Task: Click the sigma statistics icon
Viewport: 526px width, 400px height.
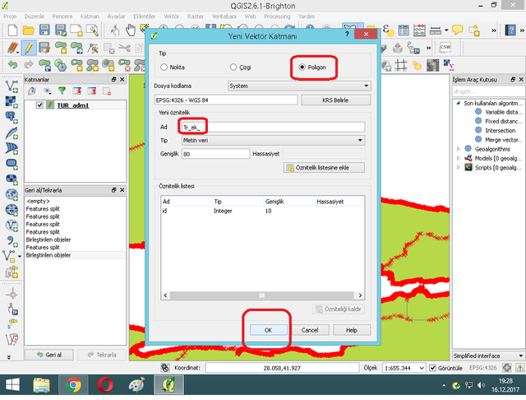Action: 449,65
